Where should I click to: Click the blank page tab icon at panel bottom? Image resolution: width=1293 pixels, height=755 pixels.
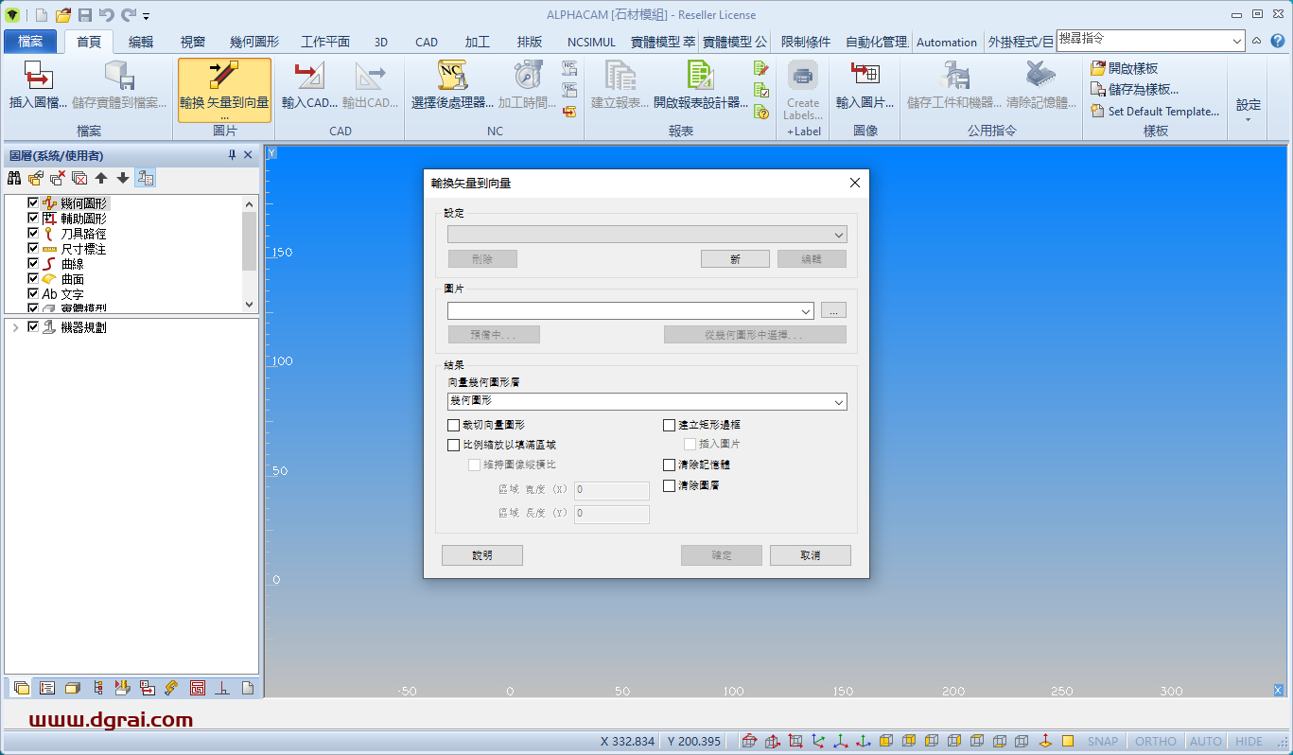pos(248,688)
